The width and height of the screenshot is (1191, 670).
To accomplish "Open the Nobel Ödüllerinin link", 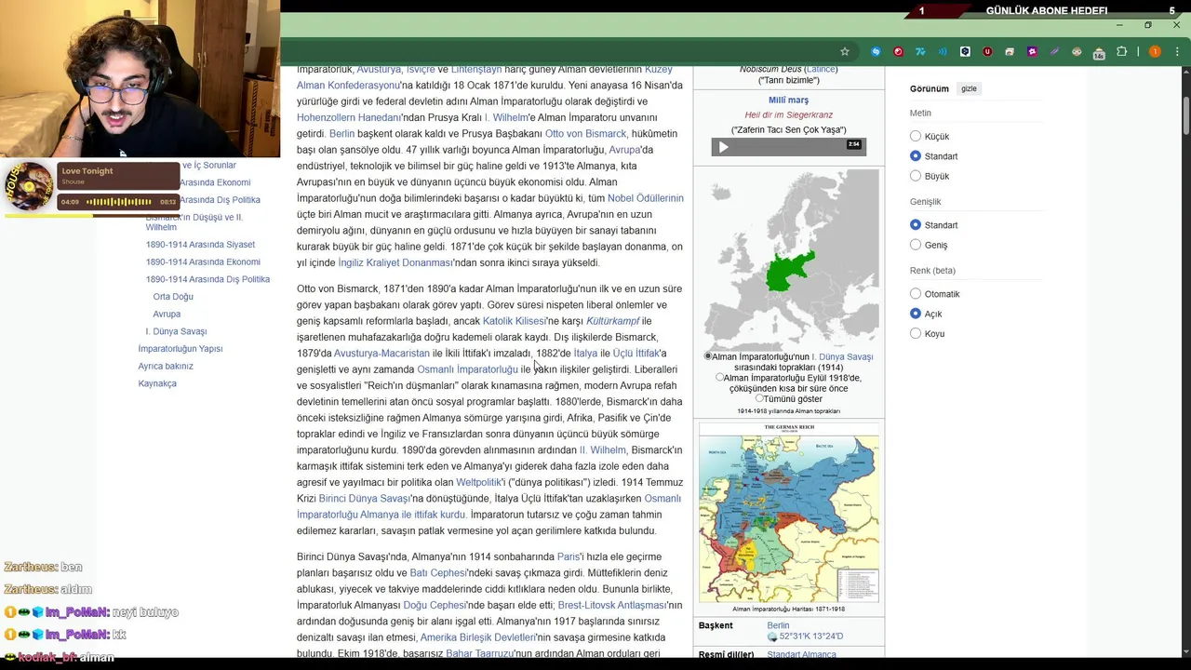I will [645, 198].
